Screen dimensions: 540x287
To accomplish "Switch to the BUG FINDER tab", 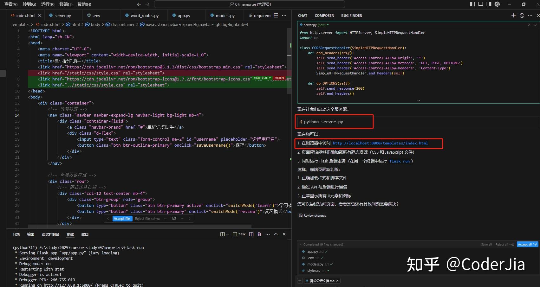I will 351,16.
